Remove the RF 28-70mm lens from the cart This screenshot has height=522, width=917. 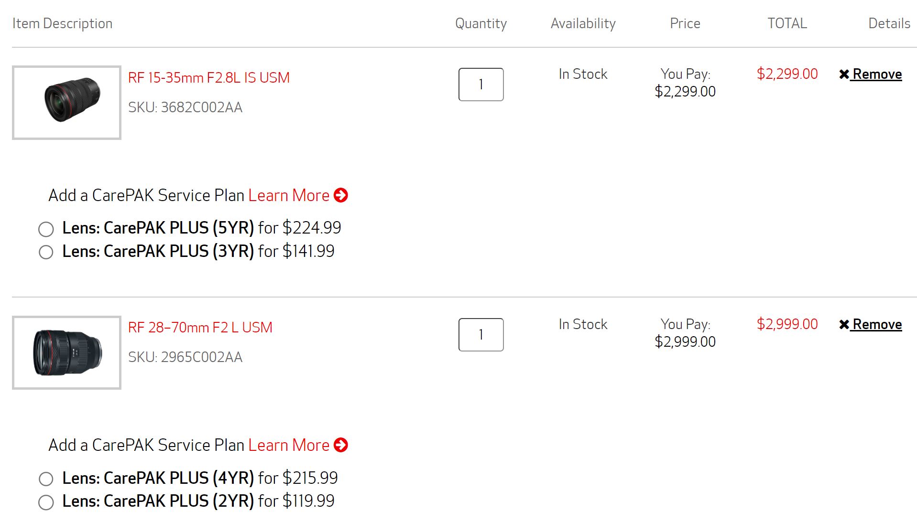pos(877,325)
